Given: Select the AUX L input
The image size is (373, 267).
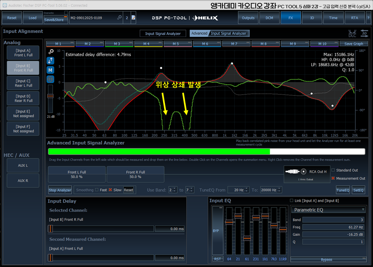Looking at the screenshot, I should click(x=23, y=166).
